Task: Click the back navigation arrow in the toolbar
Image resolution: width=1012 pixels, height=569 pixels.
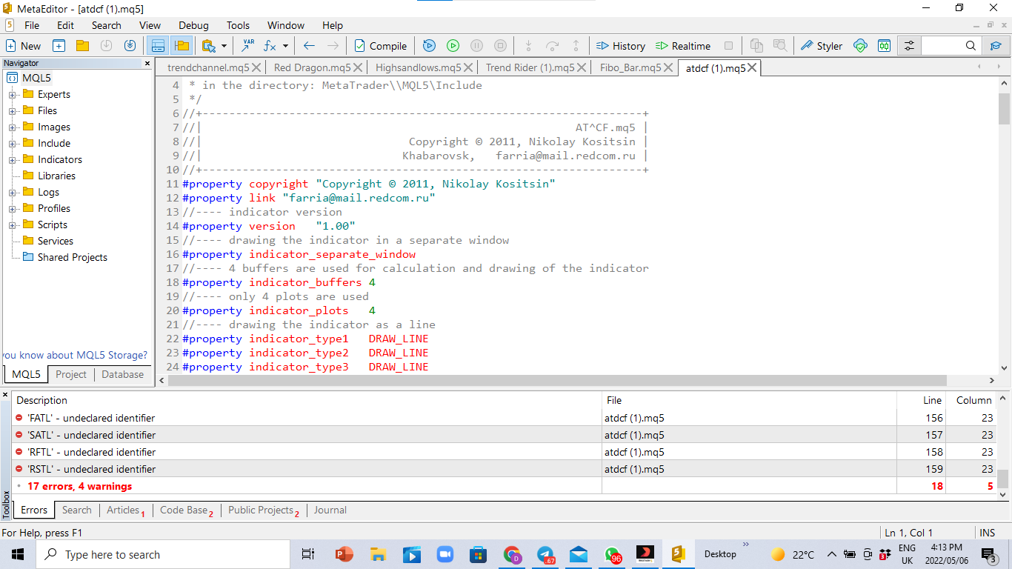Action: click(309, 45)
